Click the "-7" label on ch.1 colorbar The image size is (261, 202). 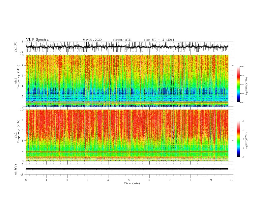coord(243,102)
